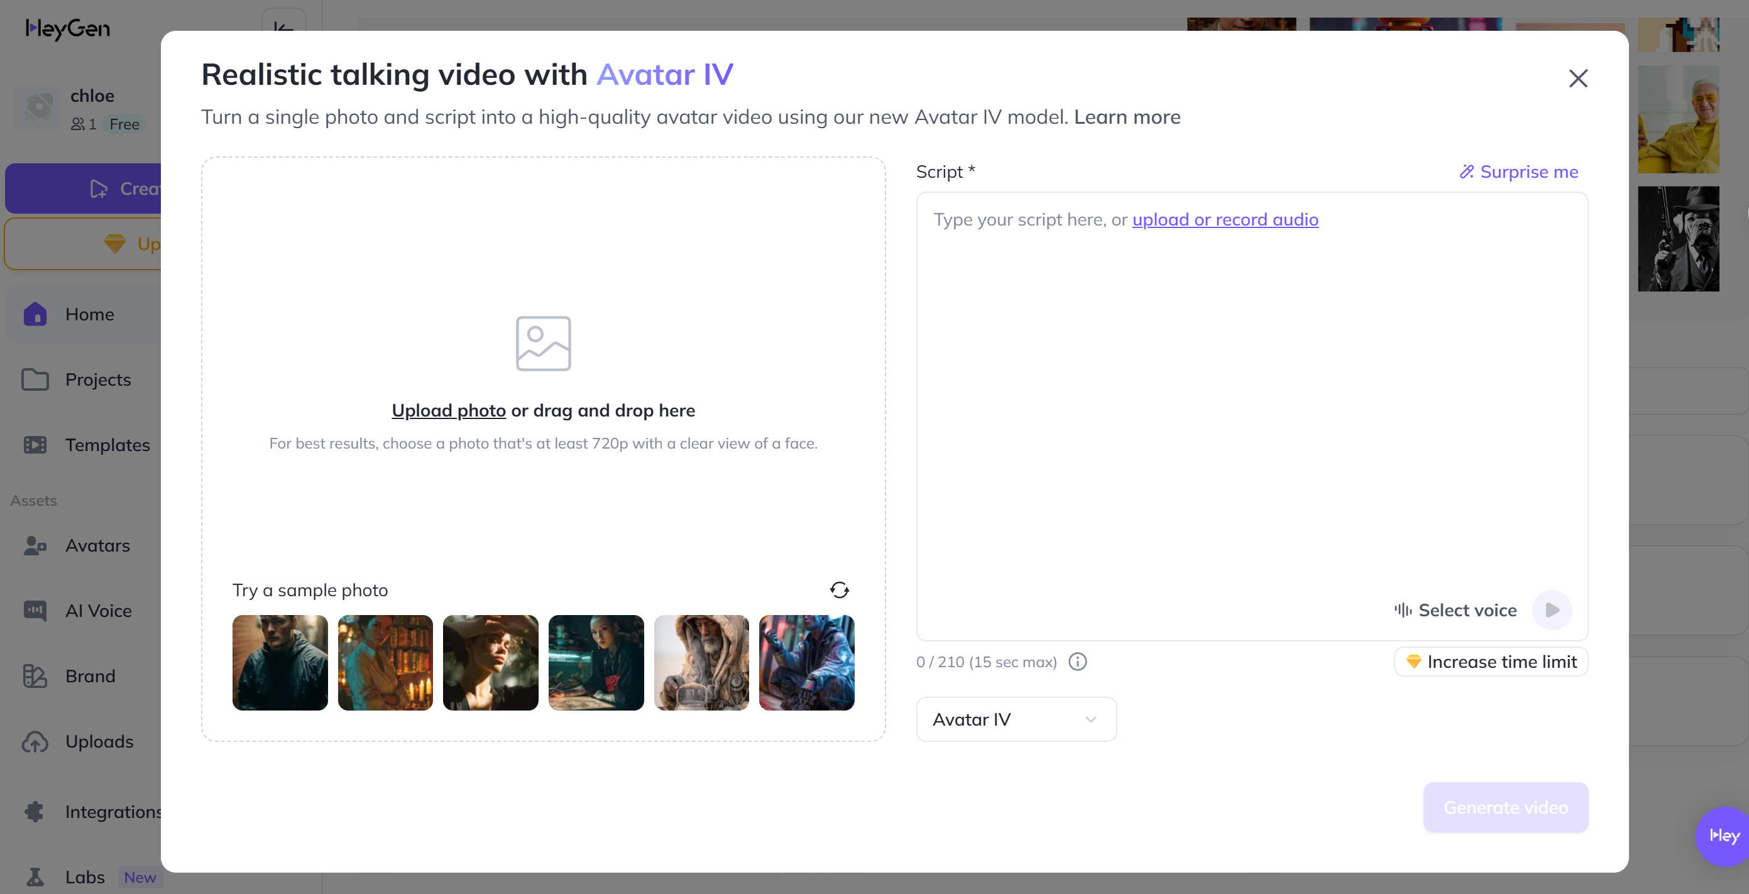The width and height of the screenshot is (1749, 894).
Task: Click the wand icon beside Surprise me
Action: [x=1467, y=172]
